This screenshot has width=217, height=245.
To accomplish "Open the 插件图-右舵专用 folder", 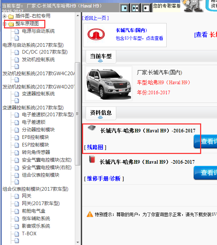I will [x=33, y=16].
